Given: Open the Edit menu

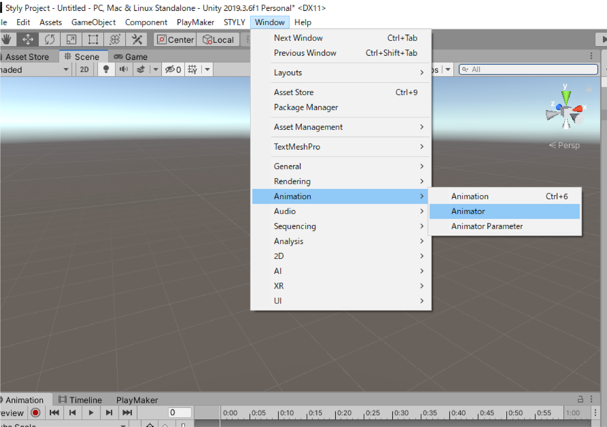Looking at the screenshot, I should click(23, 22).
